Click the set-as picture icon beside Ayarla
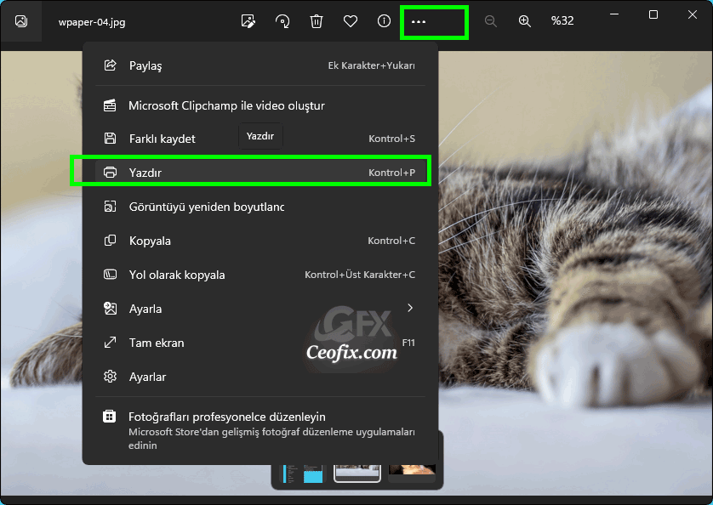This screenshot has height=505, width=713. (x=110, y=308)
